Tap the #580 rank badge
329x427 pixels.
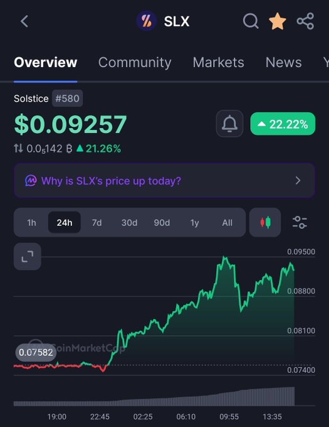(68, 99)
